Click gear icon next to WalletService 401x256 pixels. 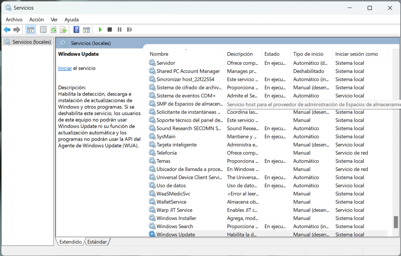[x=152, y=202]
